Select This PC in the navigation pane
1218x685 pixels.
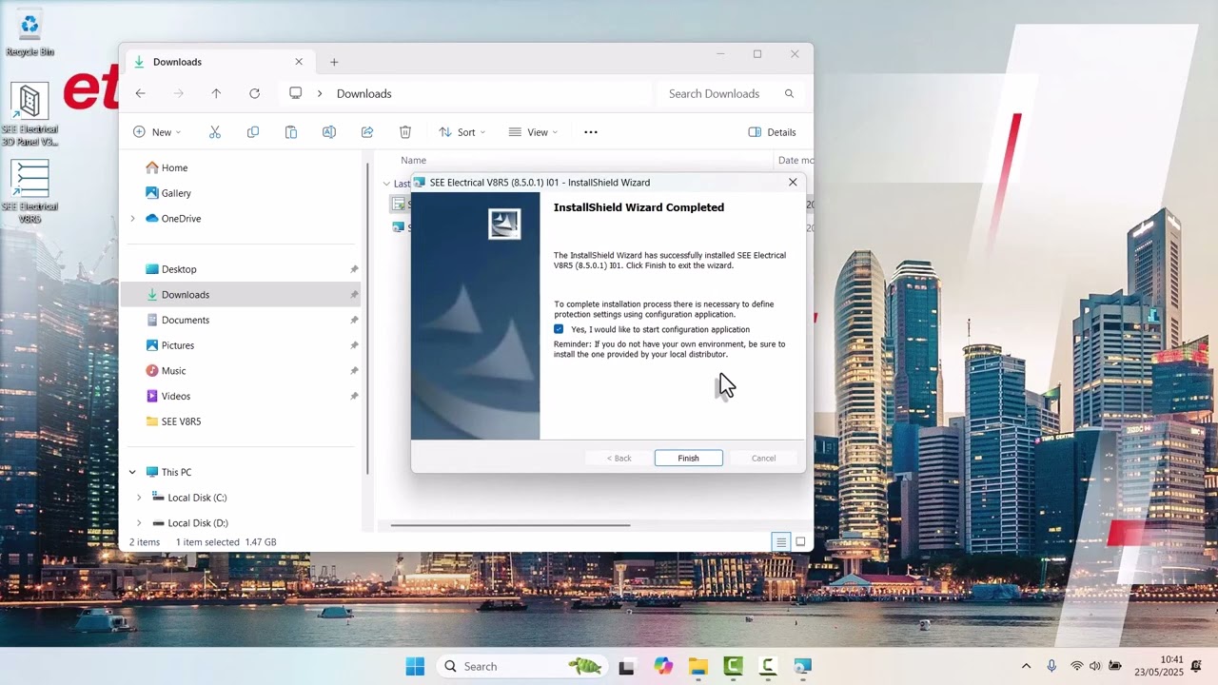pyautogui.click(x=176, y=472)
